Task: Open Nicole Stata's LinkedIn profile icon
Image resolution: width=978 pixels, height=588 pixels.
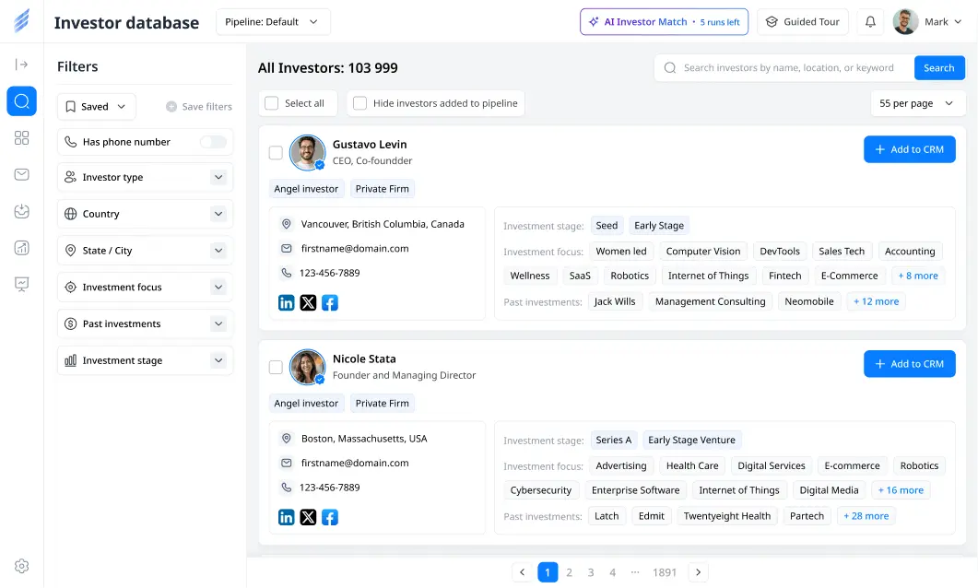Action: (x=287, y=518)
